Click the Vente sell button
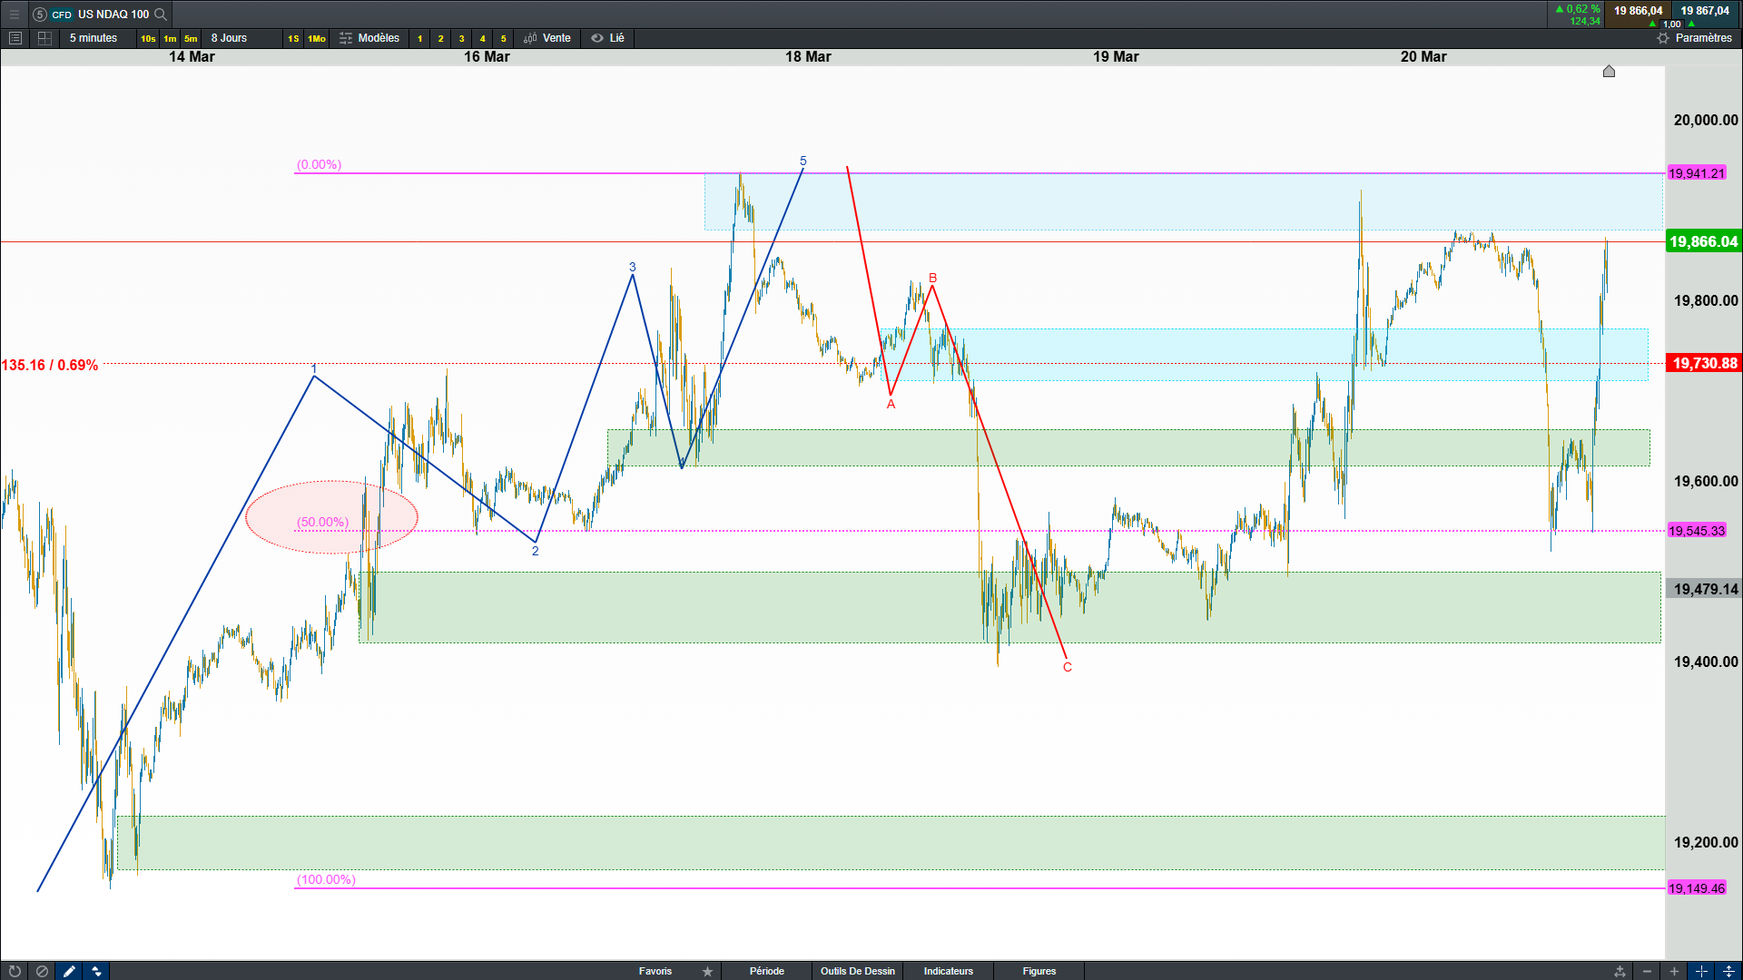Viewport: 1743px width, 980px height. [x=547, y=38]
